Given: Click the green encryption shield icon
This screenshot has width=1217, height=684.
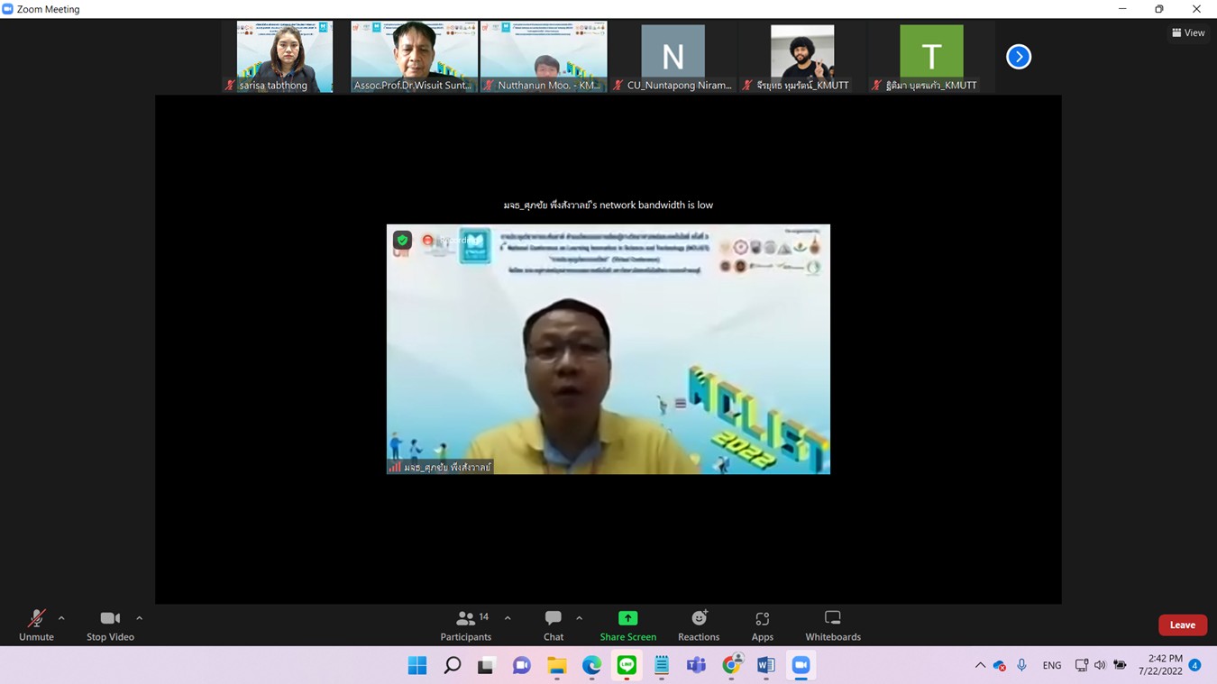Looking at the screenshot, I should point(402,240).
